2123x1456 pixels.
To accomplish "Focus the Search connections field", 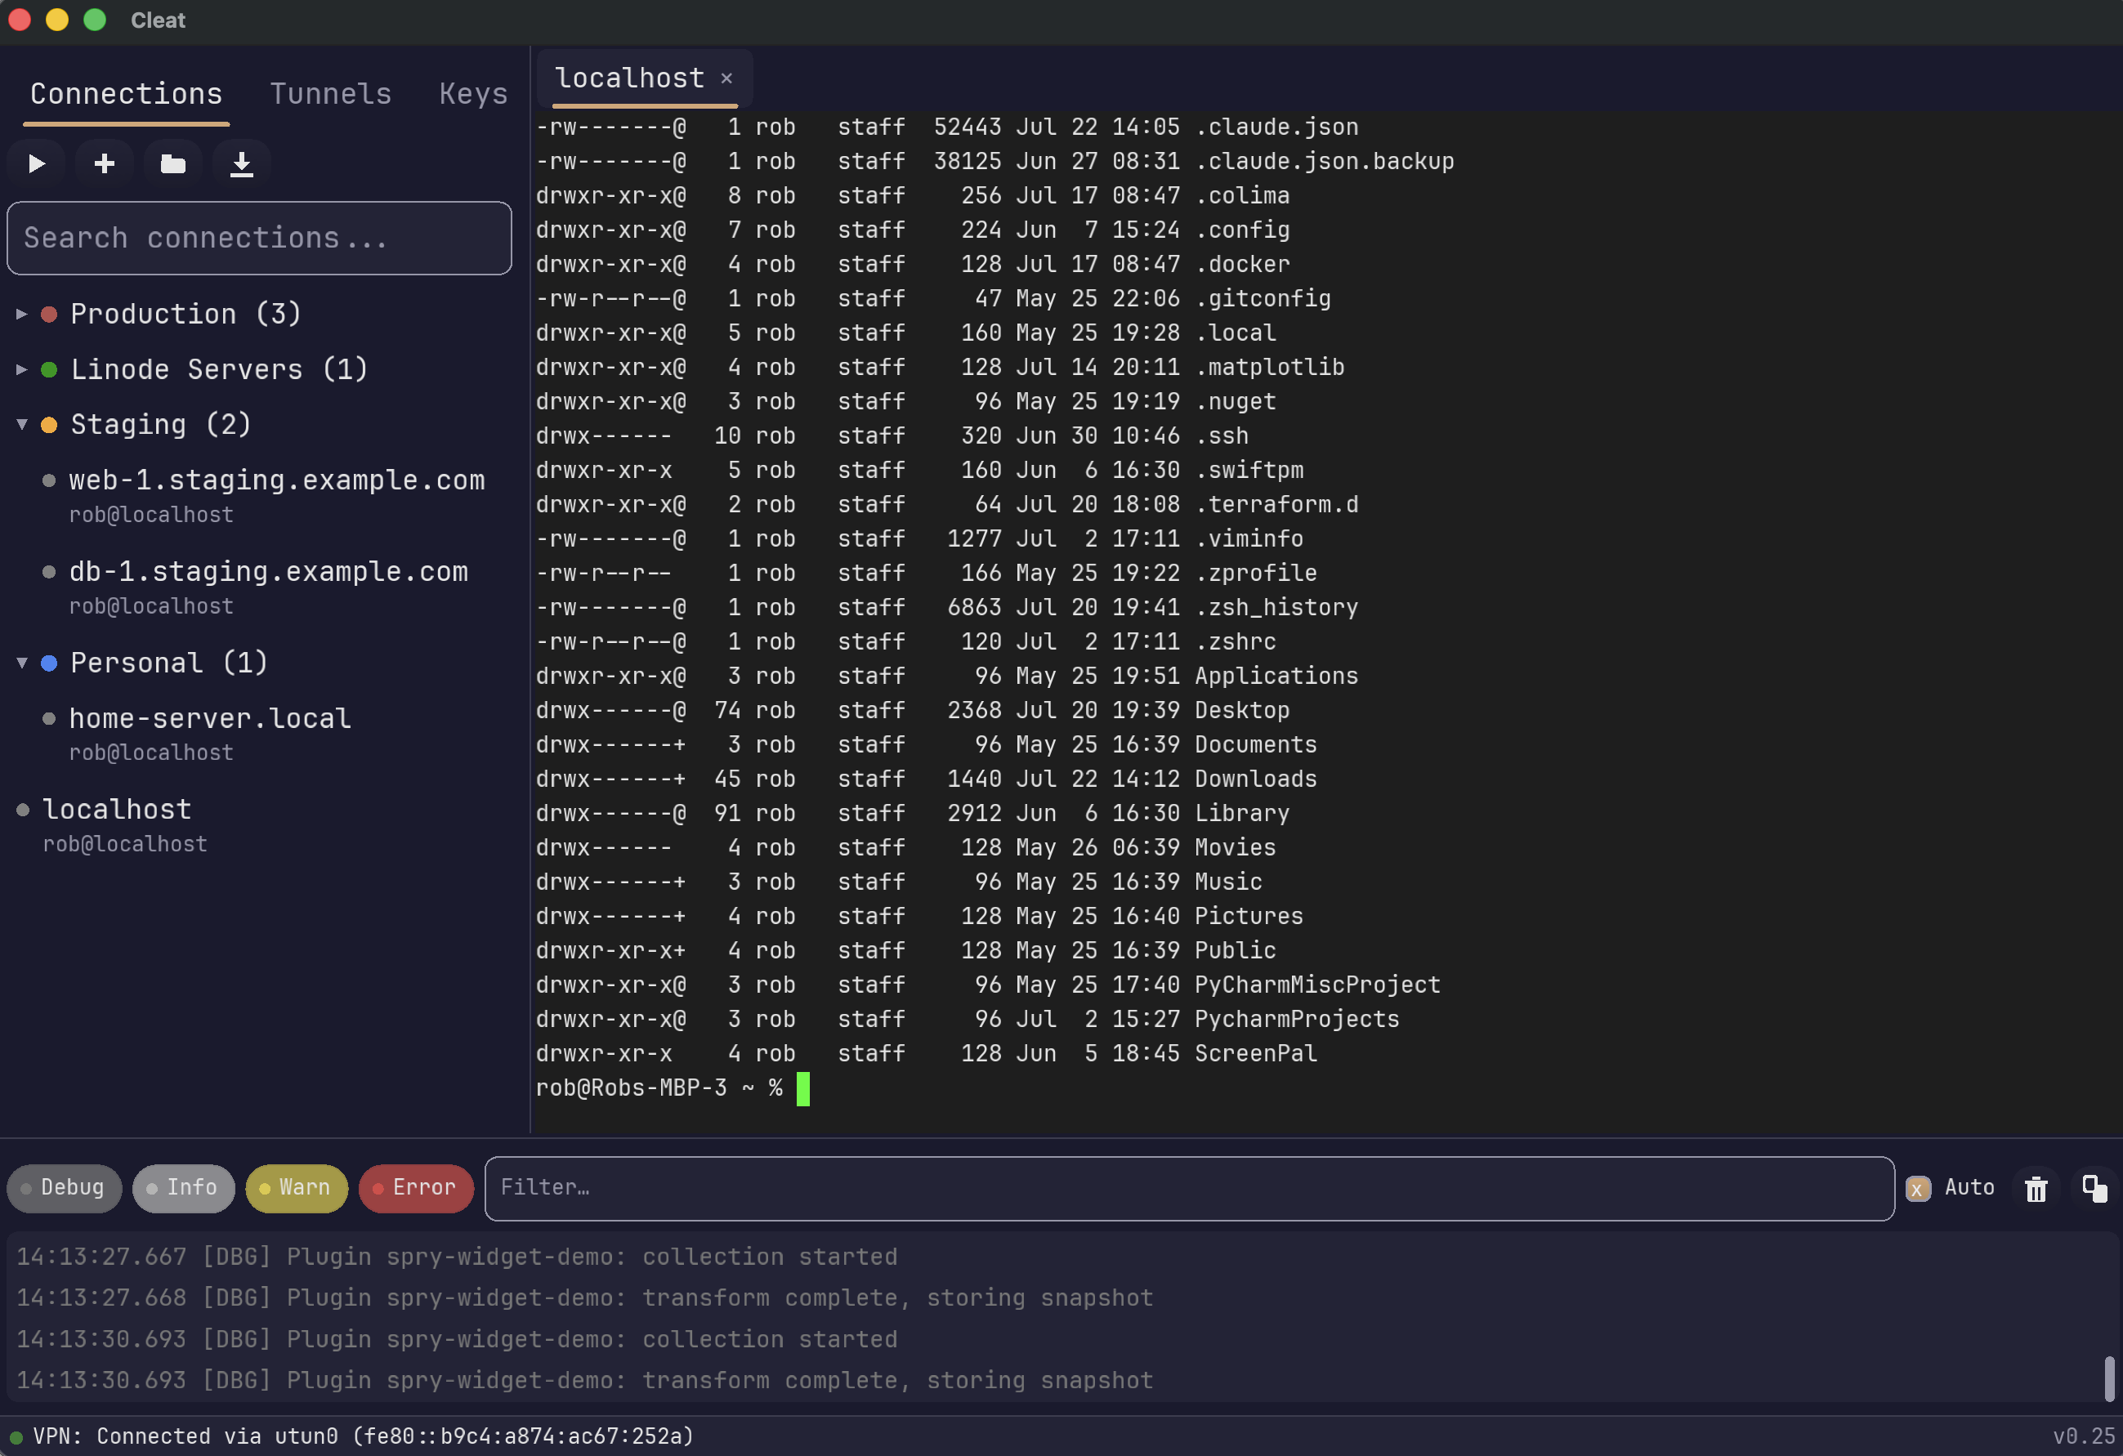I will 259,239.
